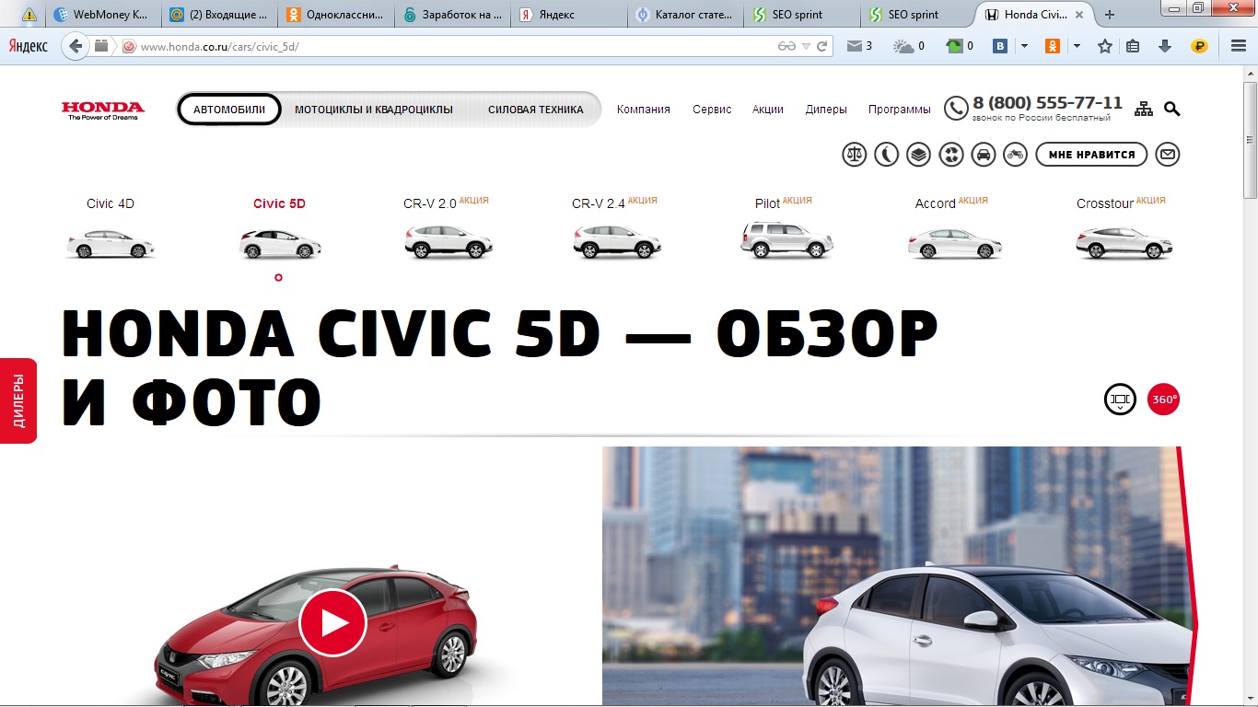Image resolution: width=1258 pixels, height=707 pixels.
Task: Click the circular arrows round icon
Action: tap(950, 155)
